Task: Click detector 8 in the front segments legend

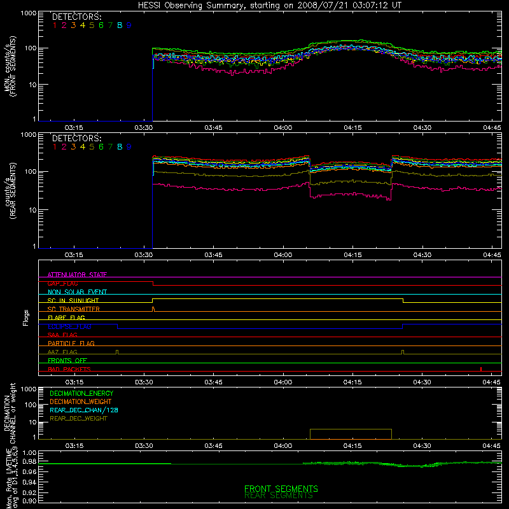Action: 120,25
